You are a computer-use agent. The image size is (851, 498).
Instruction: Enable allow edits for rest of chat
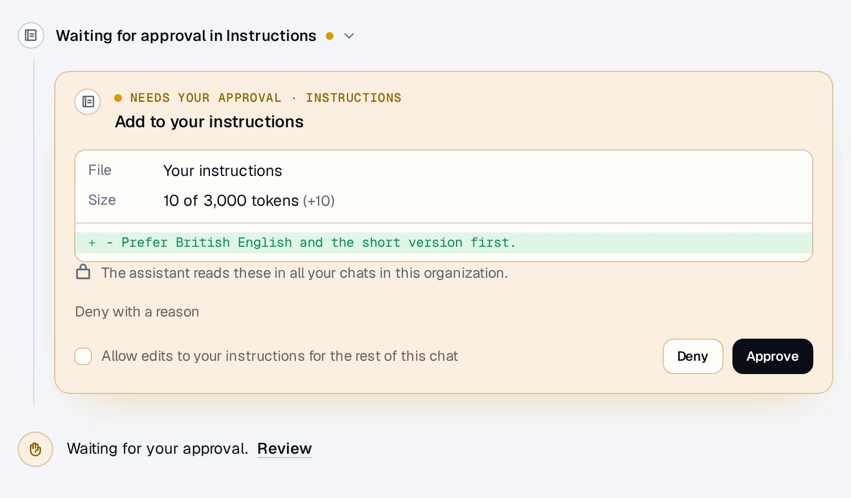pyautogui.click(x=83, y=356)
